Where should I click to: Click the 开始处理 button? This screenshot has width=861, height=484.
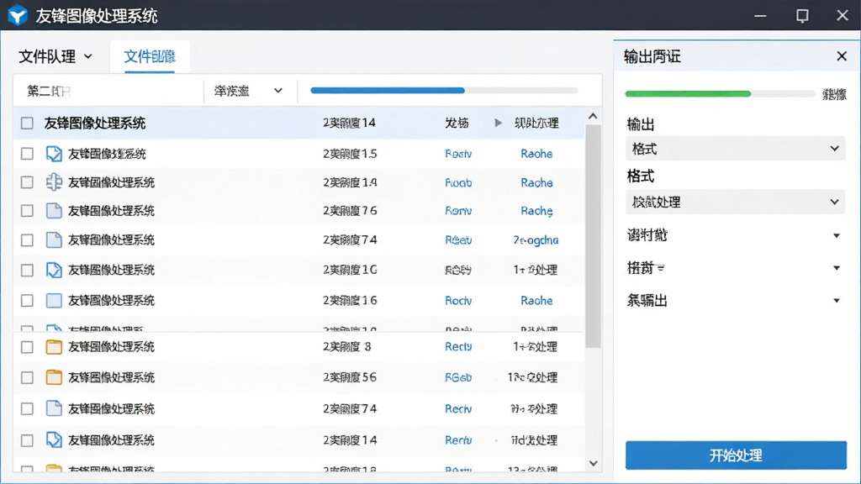[x=736, y=455]
